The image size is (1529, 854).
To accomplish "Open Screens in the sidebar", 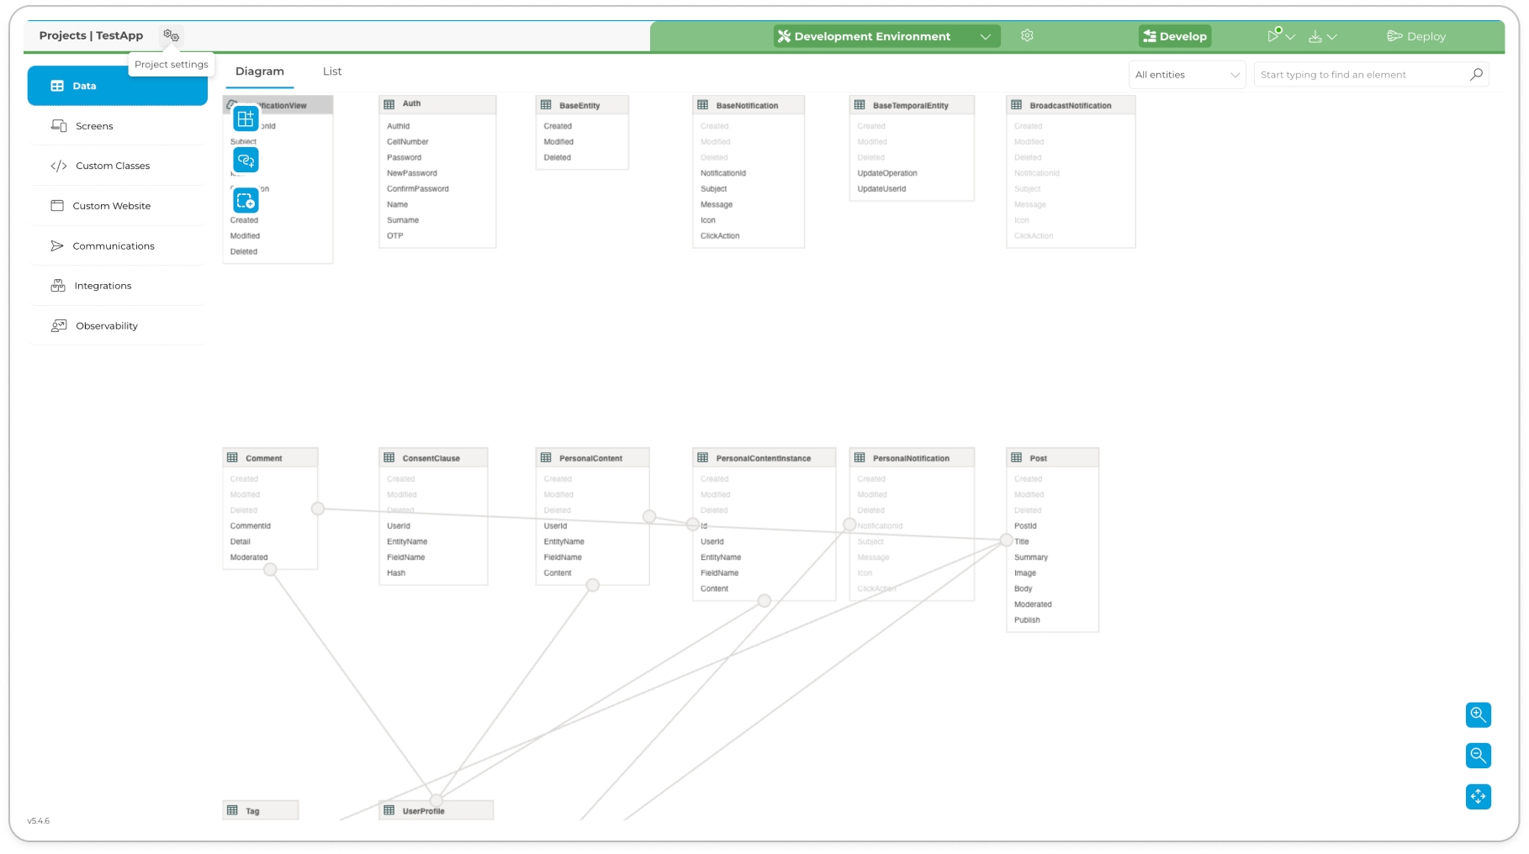I will 94,126.
